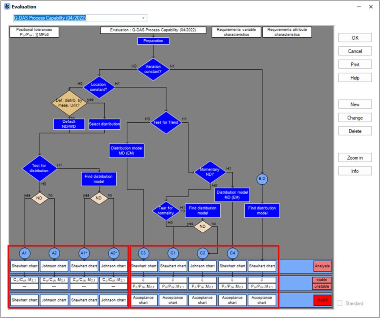Click Johnson chart cell under A2 in Analysis row
Image resolution: width=380 pixels, height=318 pixels.
(54, 266)
